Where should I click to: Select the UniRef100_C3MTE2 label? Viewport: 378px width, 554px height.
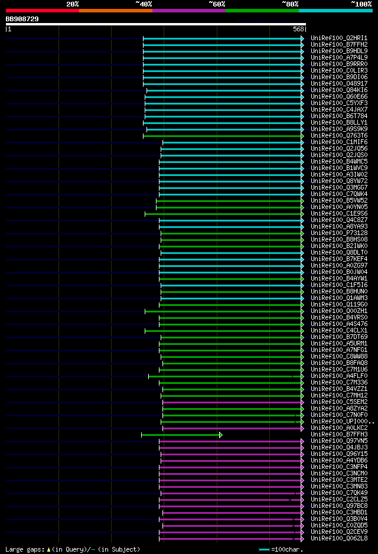[x=339, y=480]
